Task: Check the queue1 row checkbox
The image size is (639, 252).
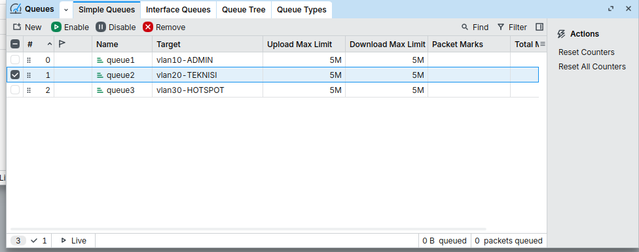Action: pyautogui.click(x=14, y=60)
